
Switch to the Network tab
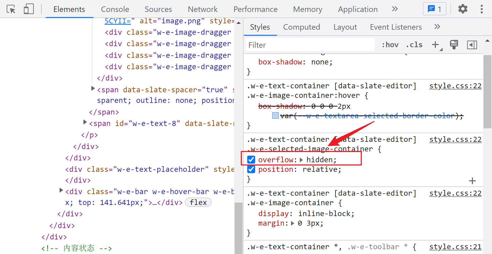tap(203, 9)
